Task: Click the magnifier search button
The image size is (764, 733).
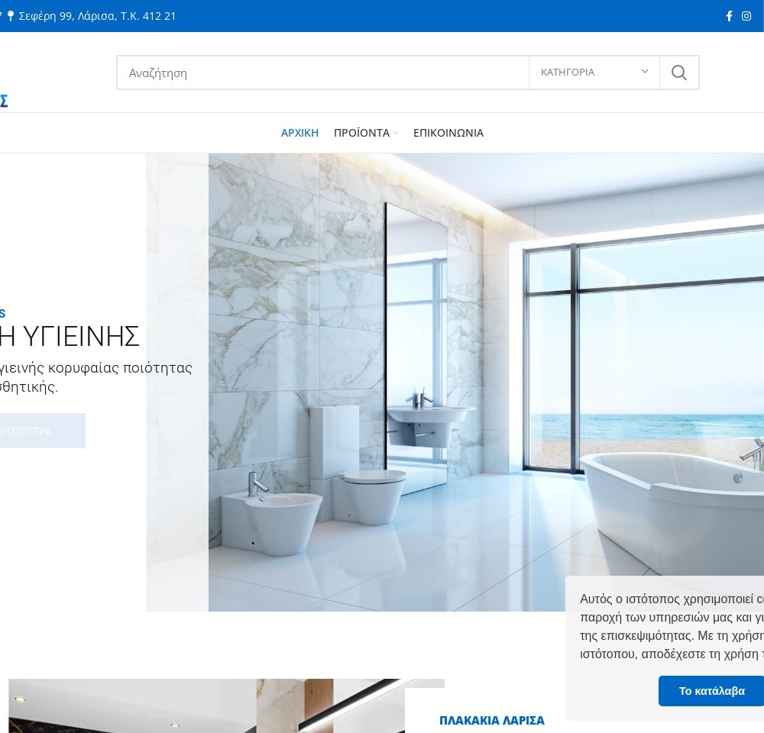Action: [679, 73]
